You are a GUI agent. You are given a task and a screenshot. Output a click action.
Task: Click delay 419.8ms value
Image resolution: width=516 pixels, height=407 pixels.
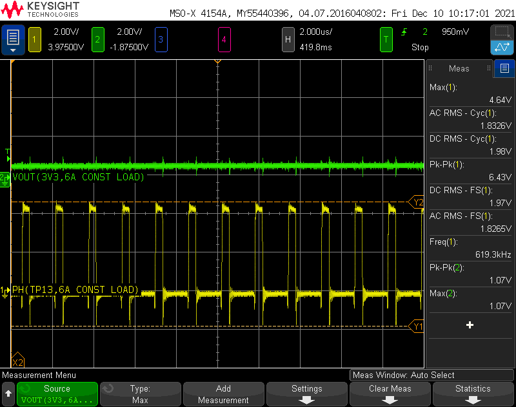click(315, 47)
